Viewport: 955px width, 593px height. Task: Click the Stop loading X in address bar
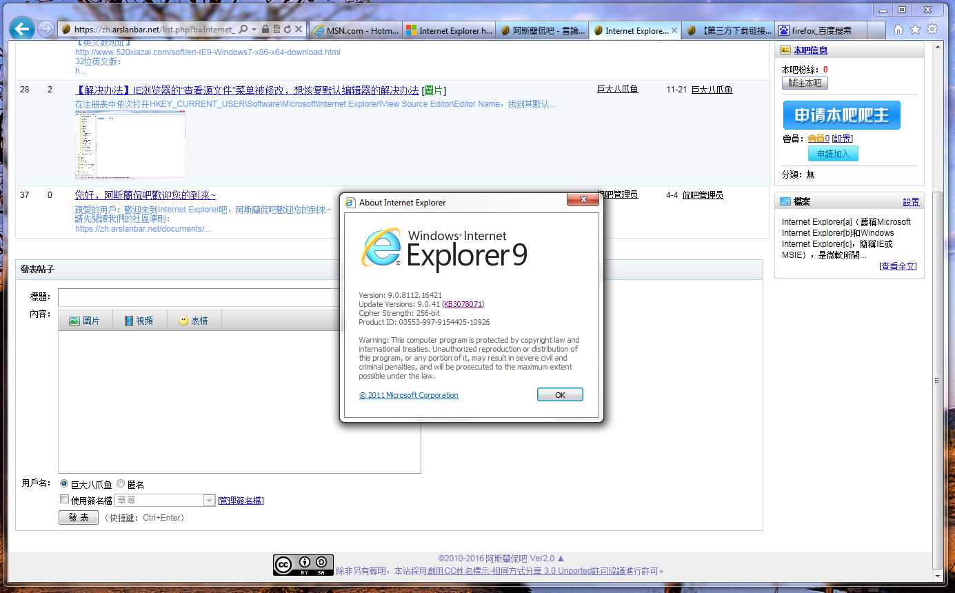coord(298,30)
